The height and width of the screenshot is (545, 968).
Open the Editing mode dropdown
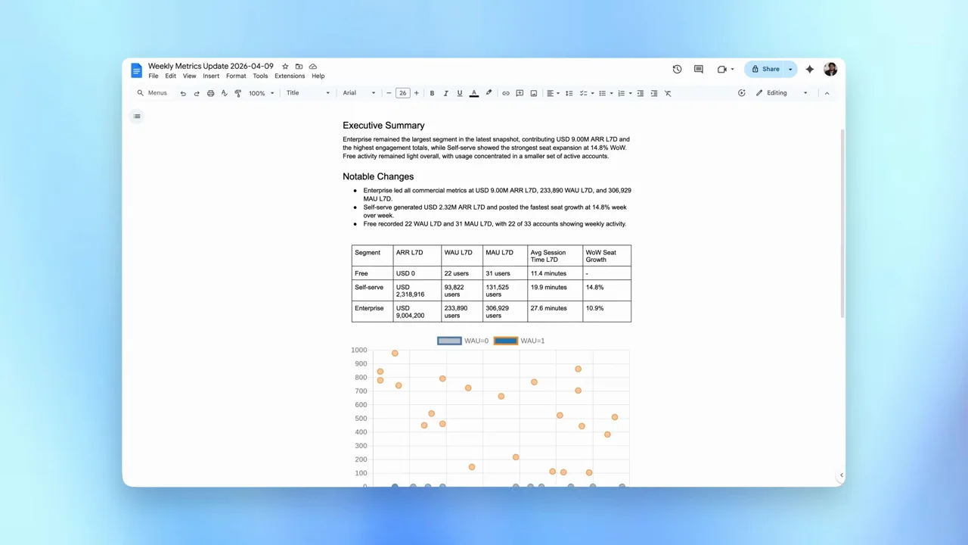coord(782,93)
